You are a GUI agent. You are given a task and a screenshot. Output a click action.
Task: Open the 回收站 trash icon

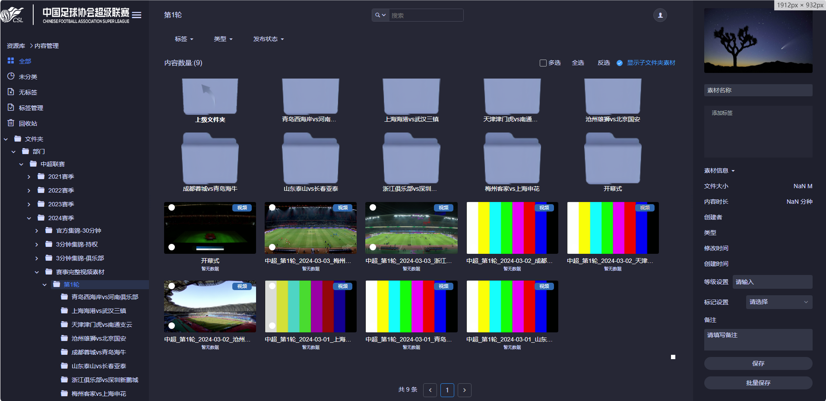(x=11, y=123)
